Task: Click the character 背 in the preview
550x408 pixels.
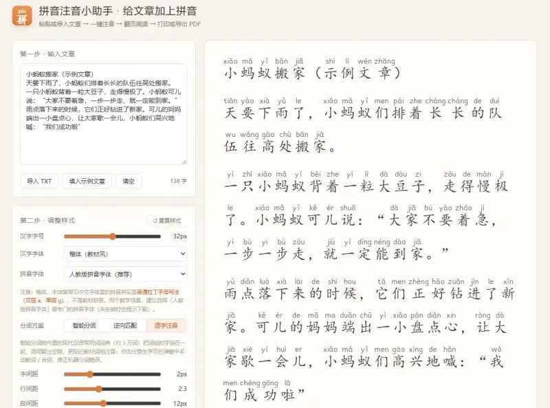Action: (316, 186)
